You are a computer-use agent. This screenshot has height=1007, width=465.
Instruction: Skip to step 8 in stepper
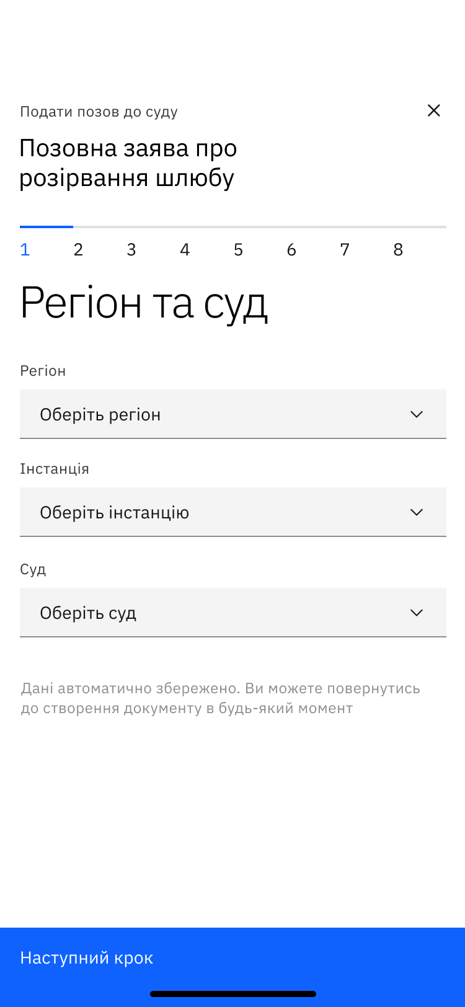398,250
